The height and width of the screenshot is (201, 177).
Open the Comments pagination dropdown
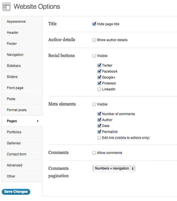click(114, 169)
